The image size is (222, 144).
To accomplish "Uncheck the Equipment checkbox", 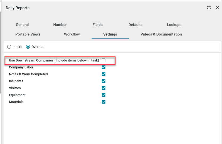I will pyautogui.click(x=104, y=95).
